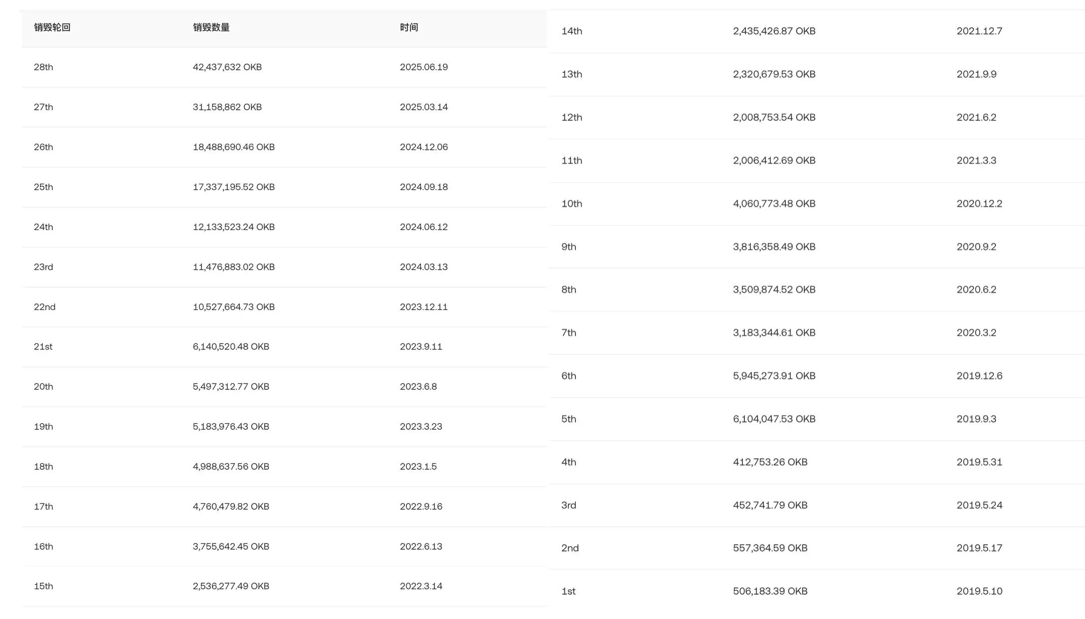Viewport: 1085px width, 619px height.
Task: Click the 时间 column header
Action: coord(409,28)
